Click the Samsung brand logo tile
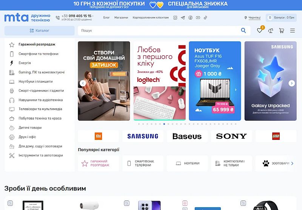 [143, 136]
